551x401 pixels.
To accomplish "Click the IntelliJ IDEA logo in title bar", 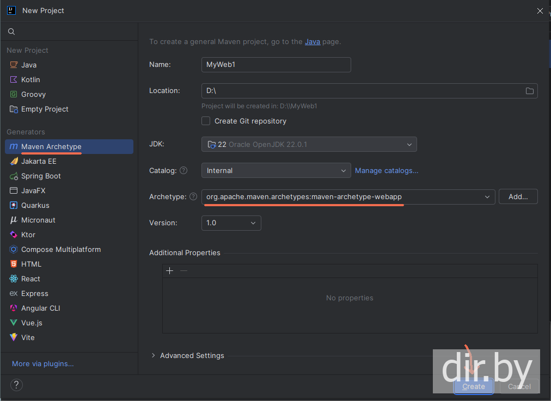I will pyautogui.click(x=11, y=10).
